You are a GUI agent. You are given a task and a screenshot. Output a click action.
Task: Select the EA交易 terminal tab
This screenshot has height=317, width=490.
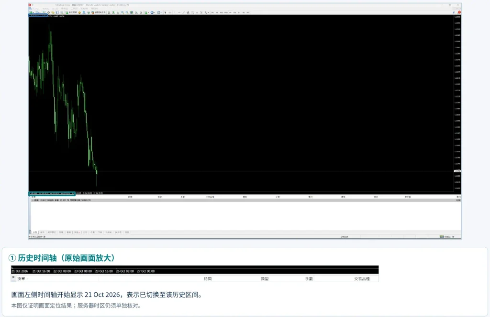click(118, 232)
